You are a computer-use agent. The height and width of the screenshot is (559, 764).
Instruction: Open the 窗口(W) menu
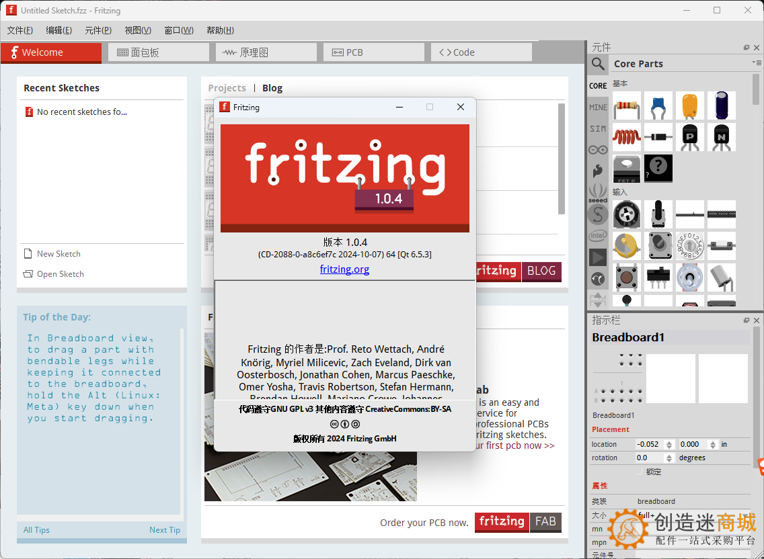coord(179,30)
